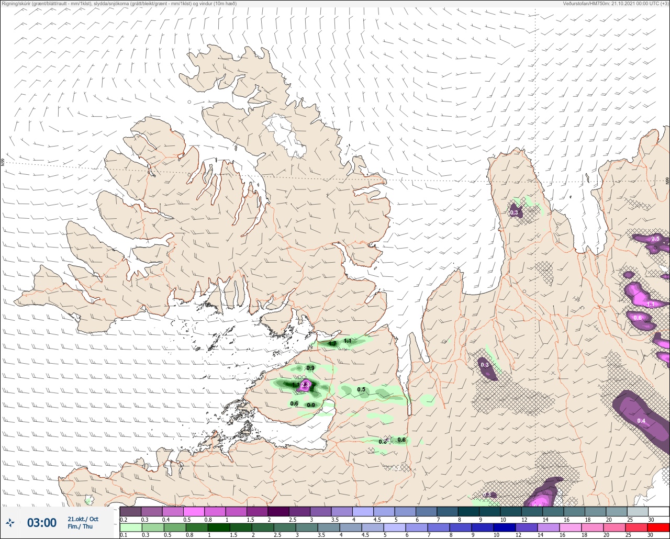
Task: Click the 0.5 value on purple snow patch
Action: coord(655,239)
